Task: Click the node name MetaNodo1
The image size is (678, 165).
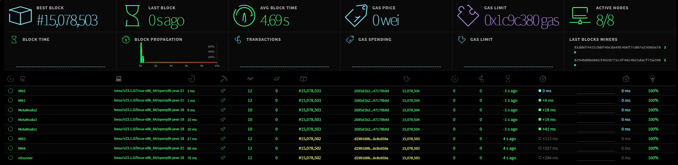Action: 28,129
